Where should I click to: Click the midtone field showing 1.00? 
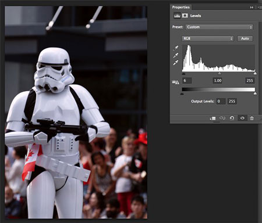tap(217, 81)
